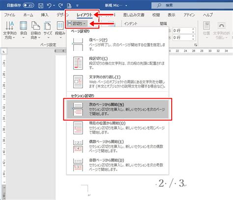Click the 検索 search box
Viewport: 233px width, 200px height.
pos(192,5)
